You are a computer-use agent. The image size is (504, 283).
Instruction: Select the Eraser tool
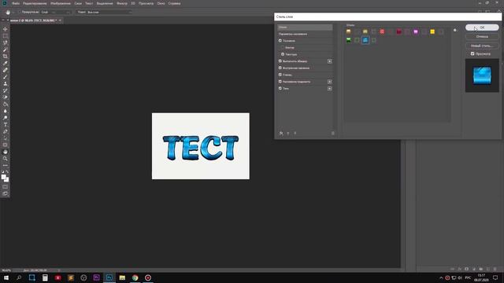tap(6, 97)
